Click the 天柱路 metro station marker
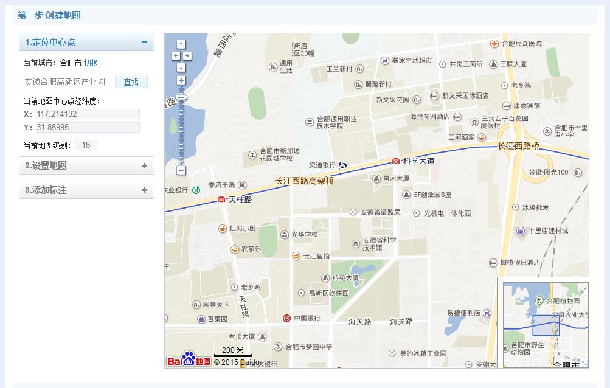This screenshot has width=610, height=388. [x=221, y=199]
